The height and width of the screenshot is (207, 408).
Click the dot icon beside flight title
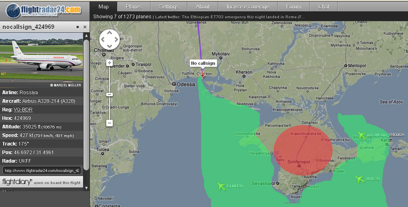point(77,27)
